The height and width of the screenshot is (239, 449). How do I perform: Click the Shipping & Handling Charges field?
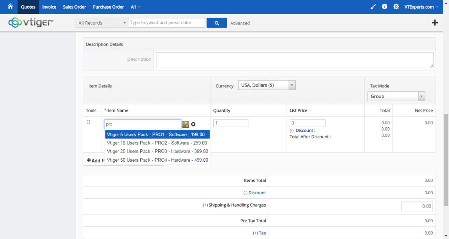click(x=417, y=206)
